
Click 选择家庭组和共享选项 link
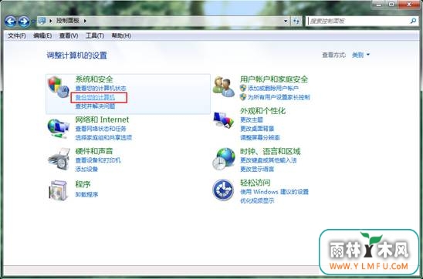103,138
